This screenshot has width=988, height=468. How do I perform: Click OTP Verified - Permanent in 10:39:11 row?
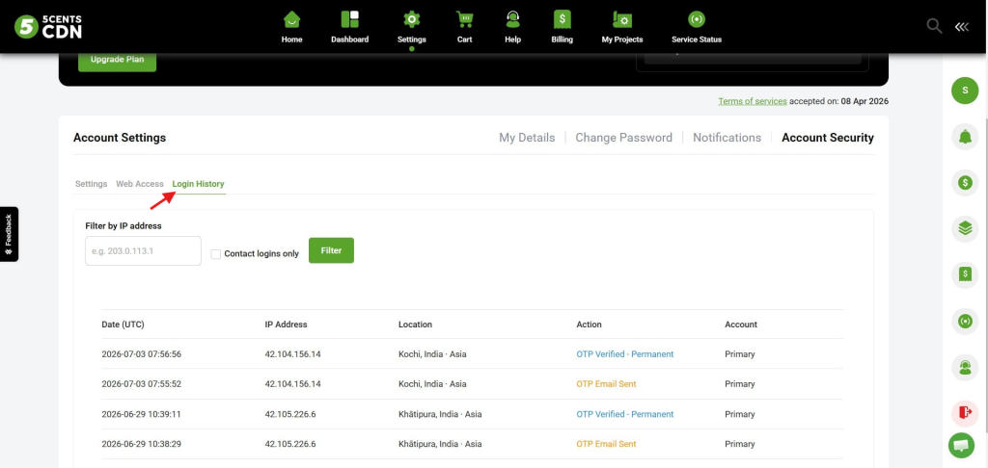coord(625,414)
